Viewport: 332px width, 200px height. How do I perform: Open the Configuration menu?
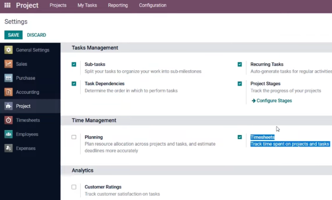[x=153, y=5]
